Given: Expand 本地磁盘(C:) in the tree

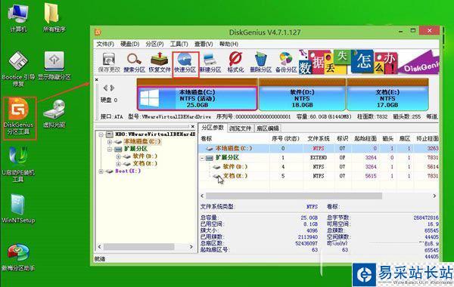Looking at the screenshot, I should pyautogui.click(x=110, y=142).
